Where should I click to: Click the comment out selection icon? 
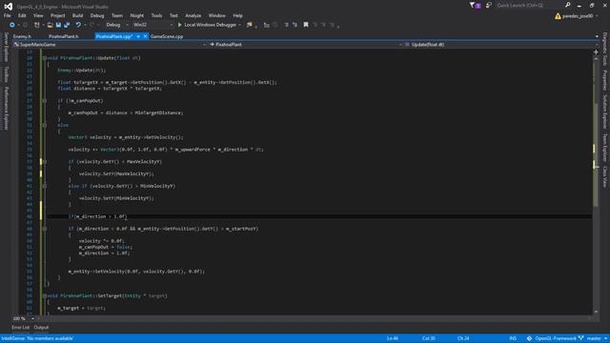tap(287, 25)
